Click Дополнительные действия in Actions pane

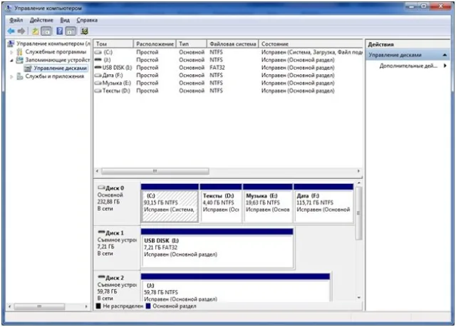pos(408,66)
